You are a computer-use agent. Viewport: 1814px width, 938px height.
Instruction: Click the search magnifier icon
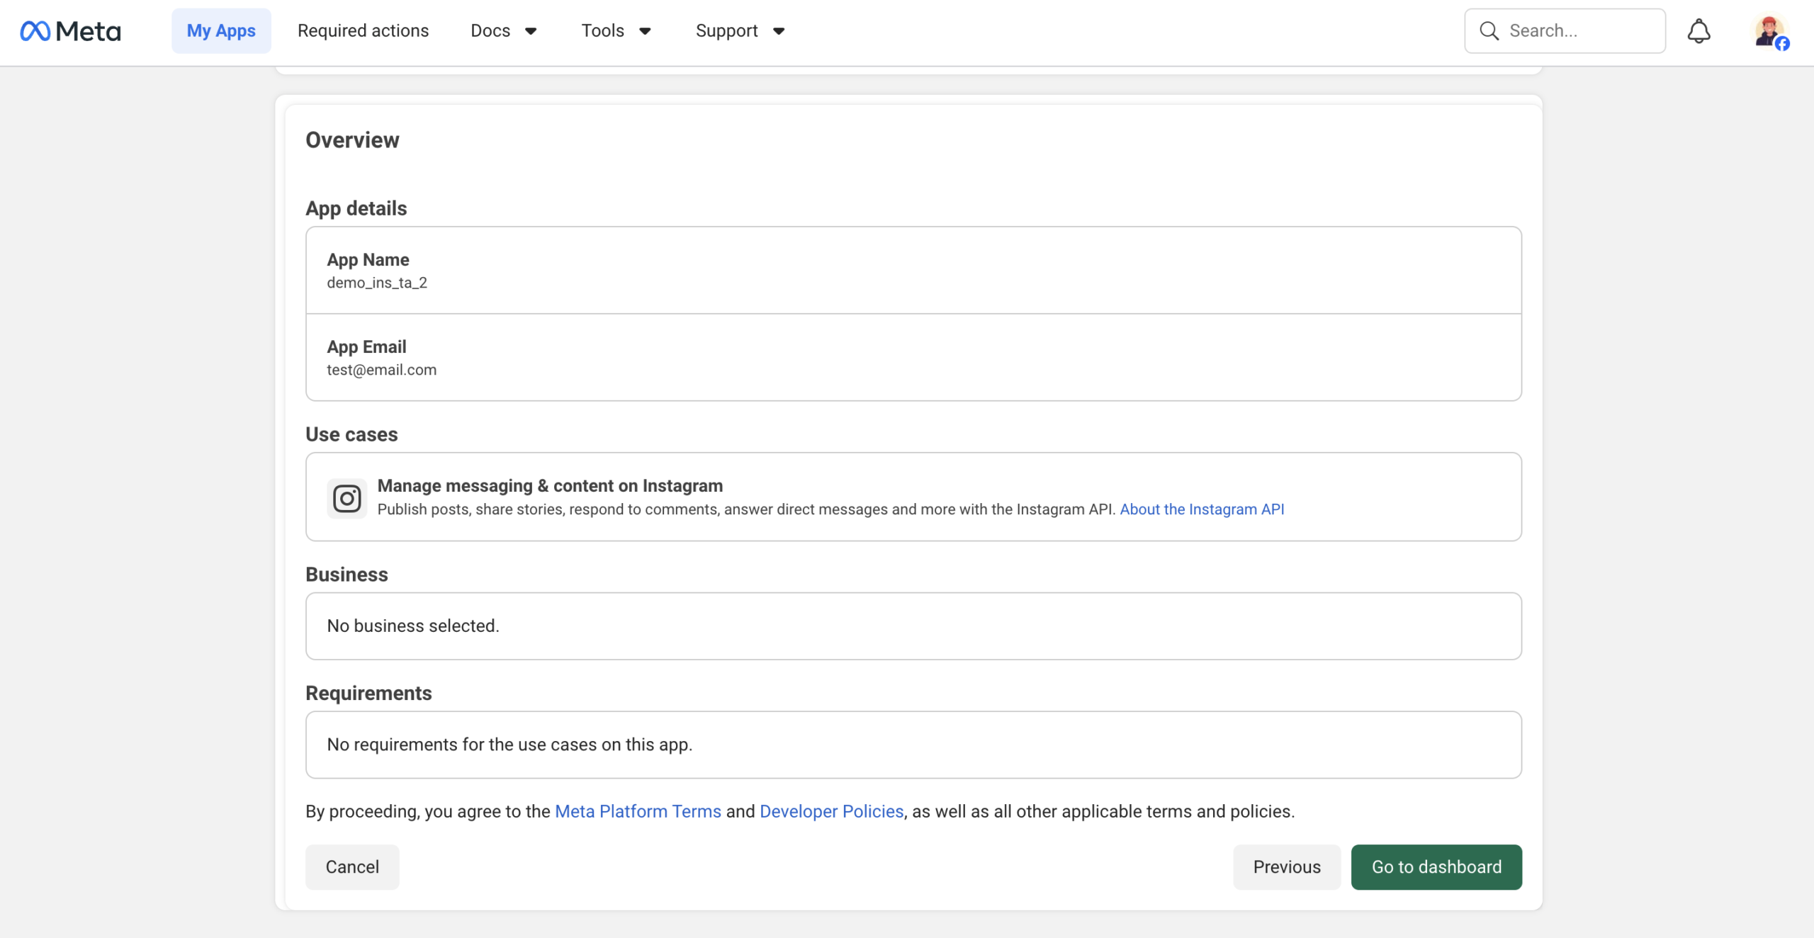point(1488,30)
